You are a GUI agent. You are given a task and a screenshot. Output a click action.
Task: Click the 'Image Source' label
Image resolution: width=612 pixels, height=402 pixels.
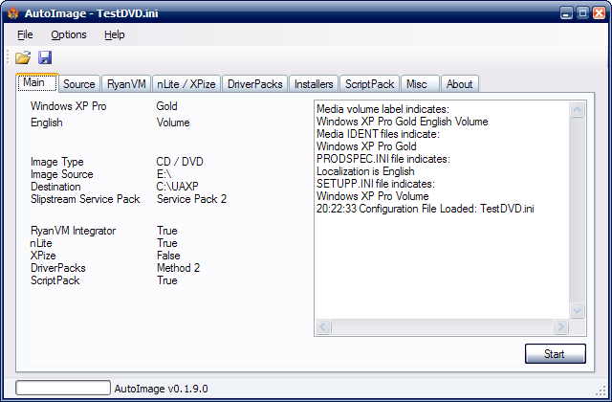61,174
